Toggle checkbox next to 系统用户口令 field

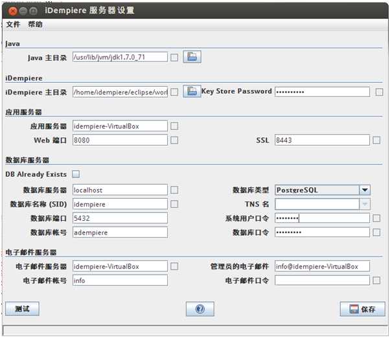pos(376,218)
